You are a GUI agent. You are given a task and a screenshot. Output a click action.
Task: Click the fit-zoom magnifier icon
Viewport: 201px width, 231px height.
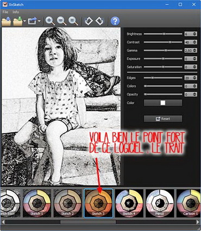coord(73,21)
